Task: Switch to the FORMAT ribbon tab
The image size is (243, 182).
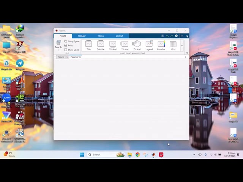Action: [82, 36]
